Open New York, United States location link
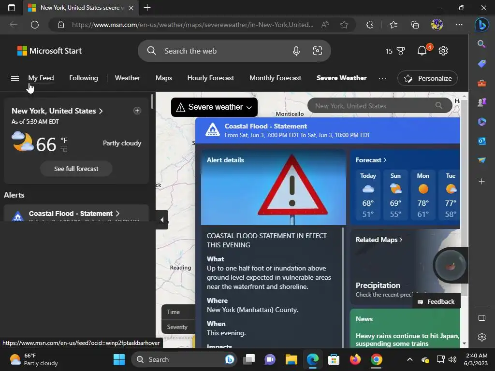 (57, 111)
